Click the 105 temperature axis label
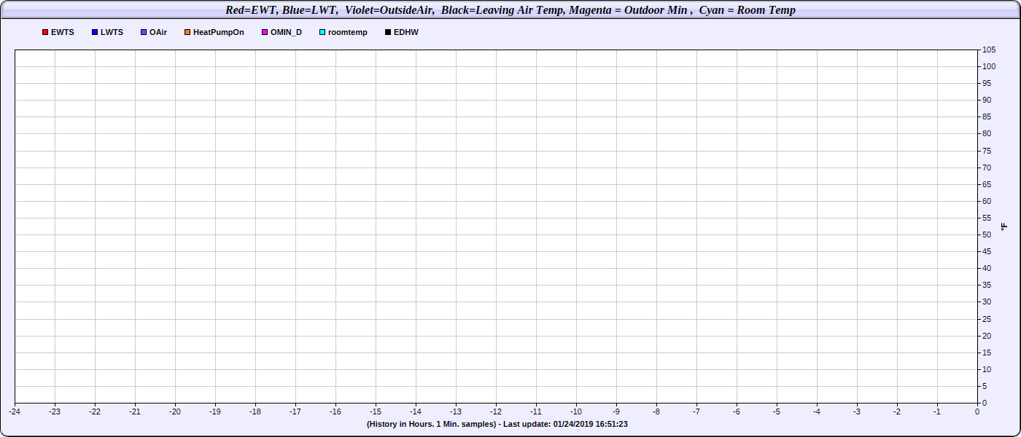Screen dimensions: 1021x437 pos(989,50)
